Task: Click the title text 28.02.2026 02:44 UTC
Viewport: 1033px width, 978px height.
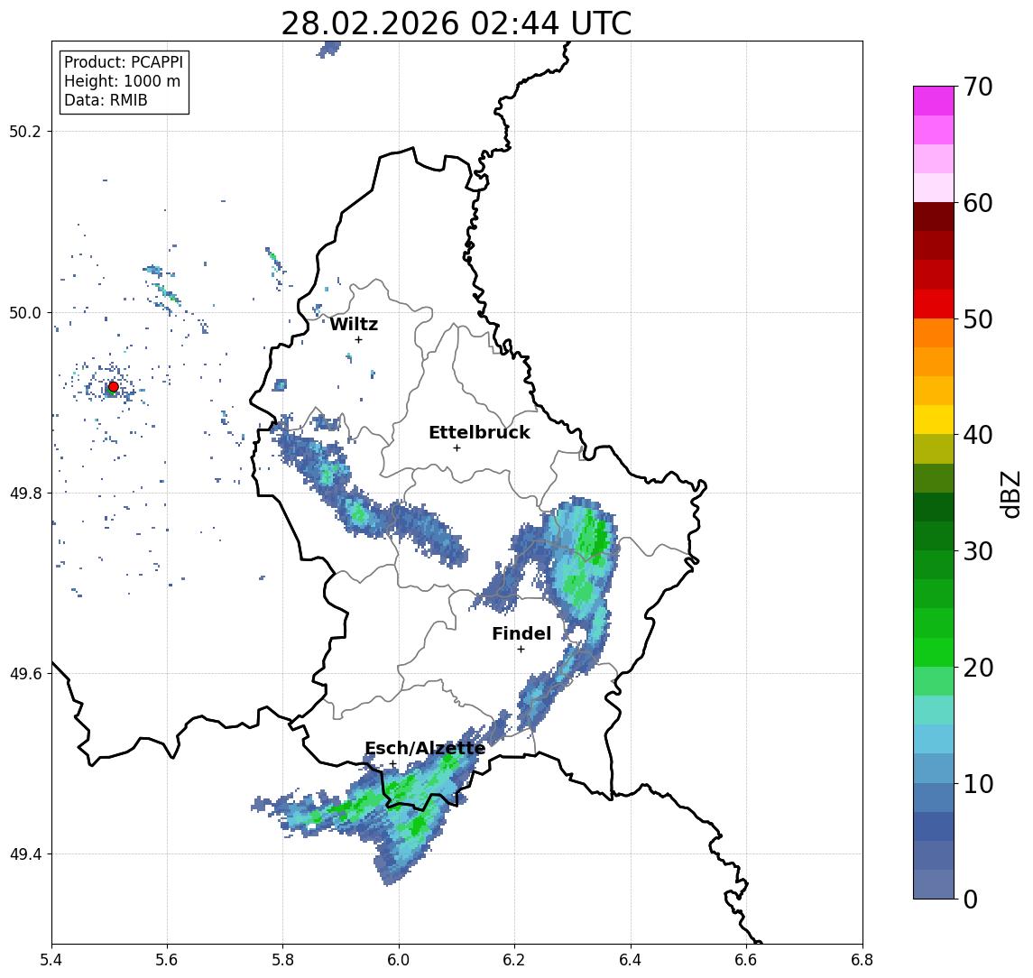Action: (456, 23)
